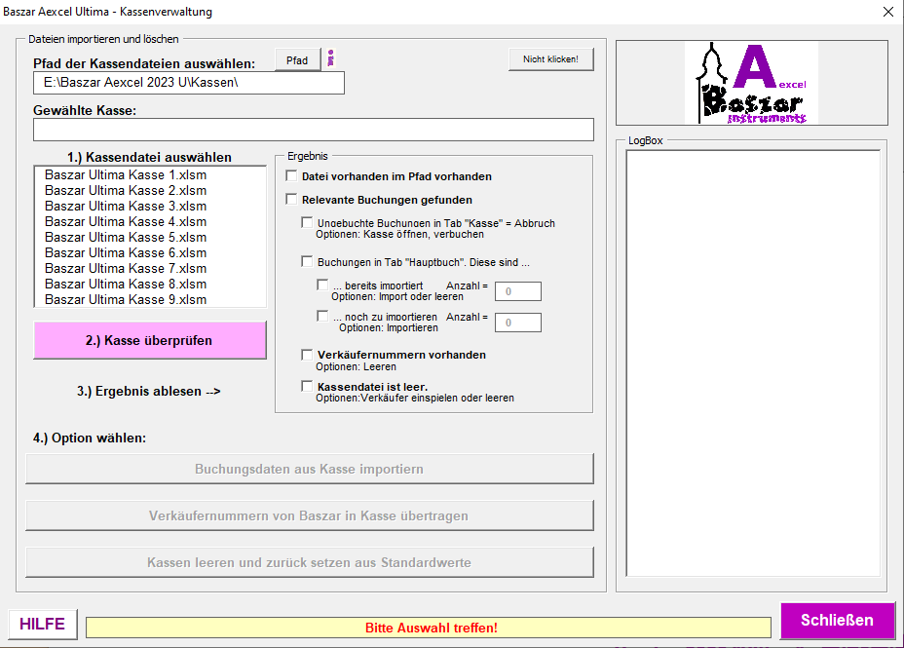Image resolution: width=904 pixels, height=648 pixels.
Task: Check 'Buchungen in Tab Hauptbuch' checkbox
Action: pos(307,262)
